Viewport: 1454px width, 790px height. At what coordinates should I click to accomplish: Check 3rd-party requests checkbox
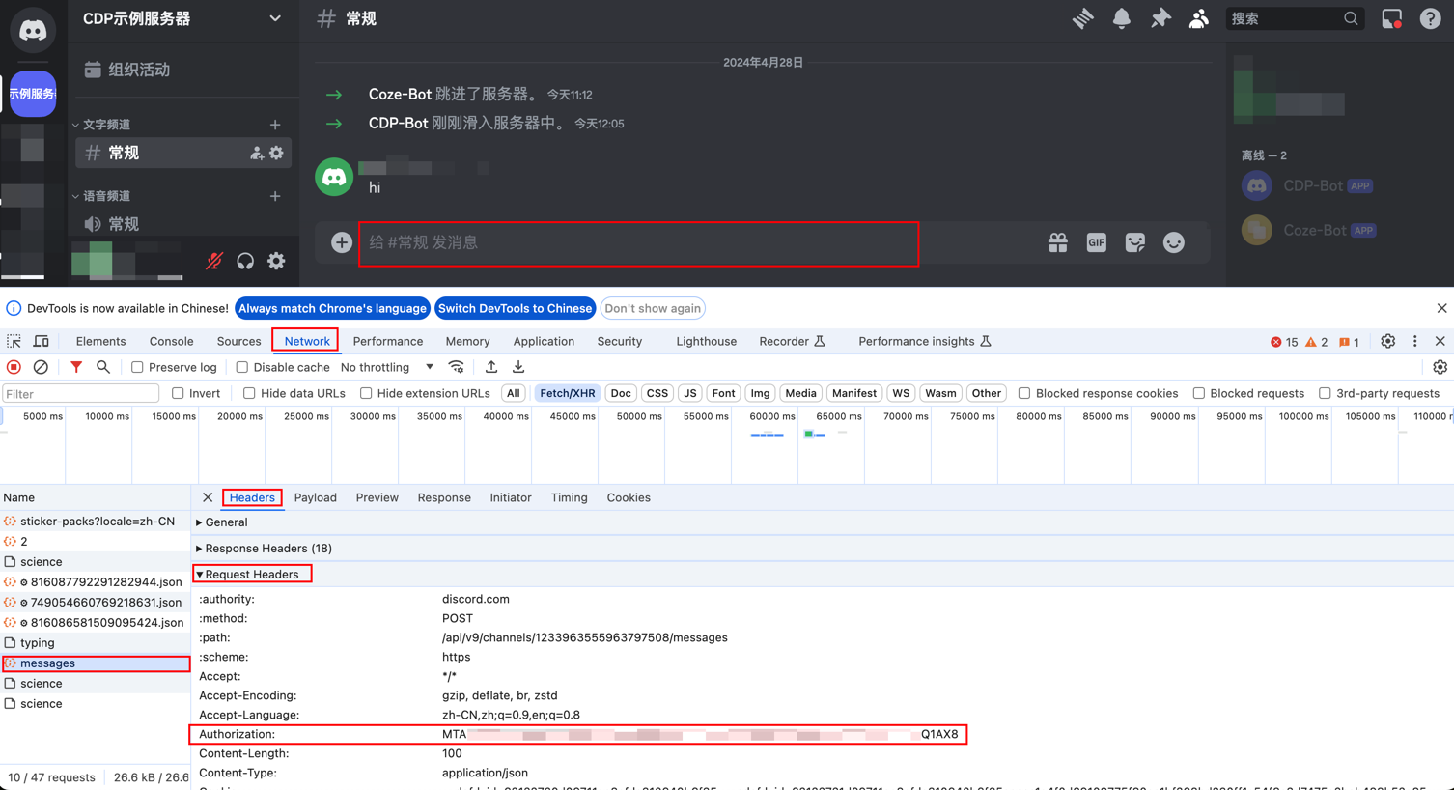point(1325,393)
